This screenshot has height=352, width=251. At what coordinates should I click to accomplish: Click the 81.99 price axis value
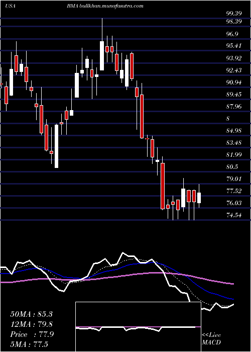(x=234, y=155)
